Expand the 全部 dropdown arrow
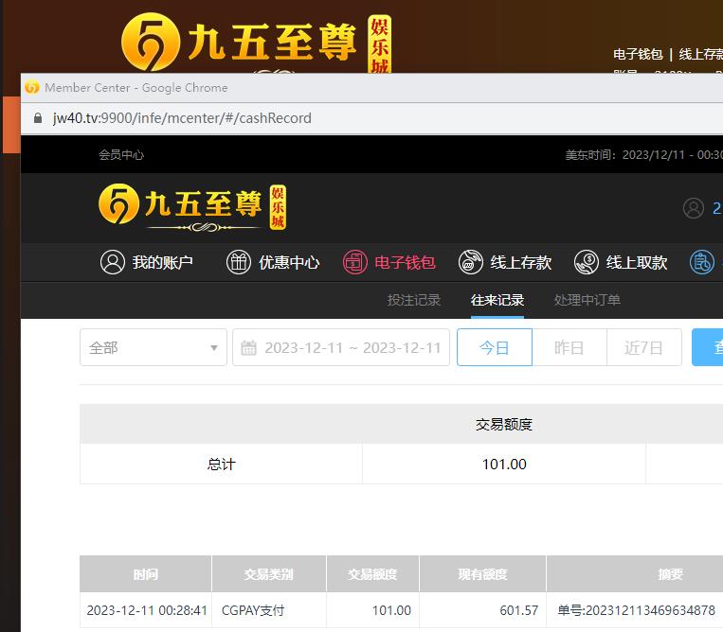This screenshot has width=723, height=632. (214, 348)
